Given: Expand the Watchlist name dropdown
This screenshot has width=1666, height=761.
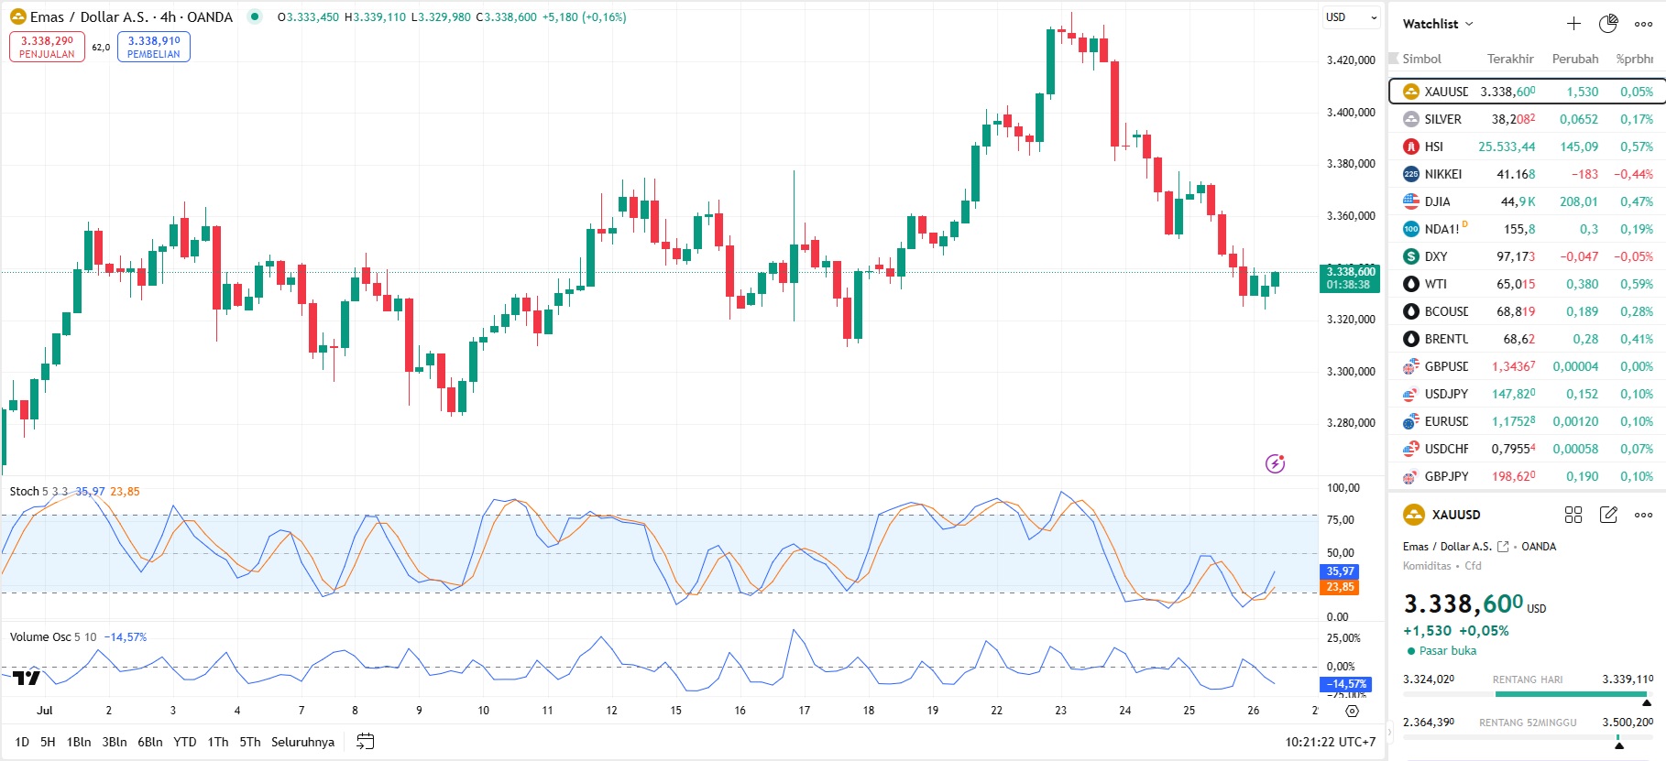Looking at the screenshot, I should (1438, 24).
